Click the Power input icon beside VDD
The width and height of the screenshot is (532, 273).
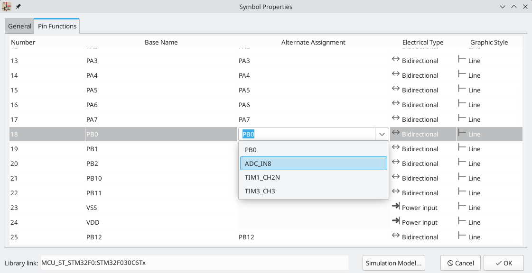(395, 222)
